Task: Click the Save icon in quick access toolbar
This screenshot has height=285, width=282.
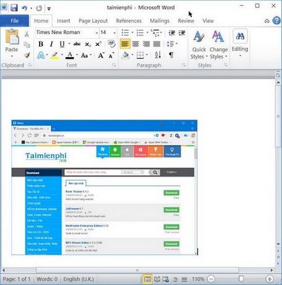Action: point(14,8)
